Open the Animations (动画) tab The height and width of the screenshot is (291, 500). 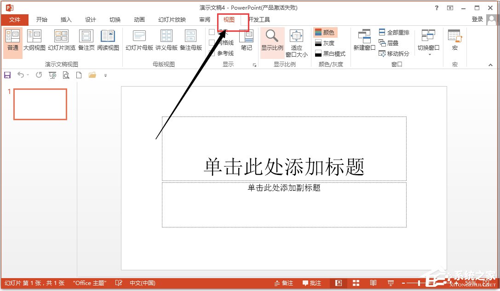[x=139, y=20]
